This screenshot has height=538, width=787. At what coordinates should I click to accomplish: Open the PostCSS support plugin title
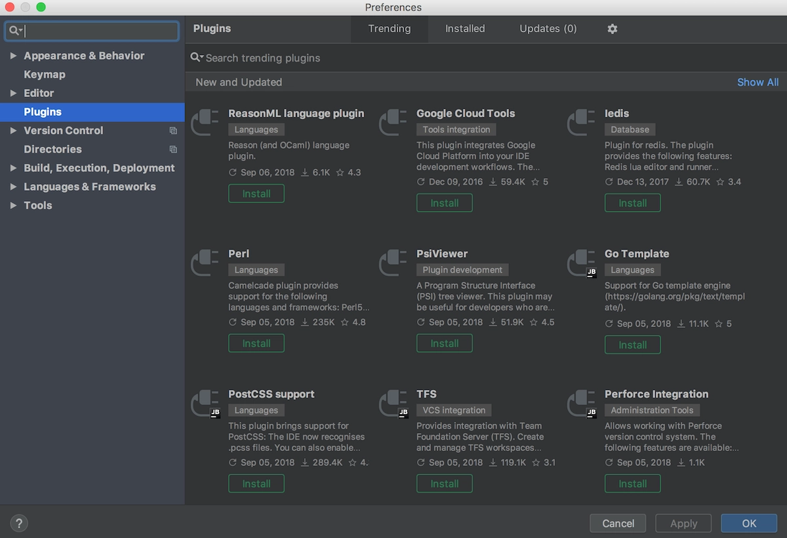click(x=272, y=394)
